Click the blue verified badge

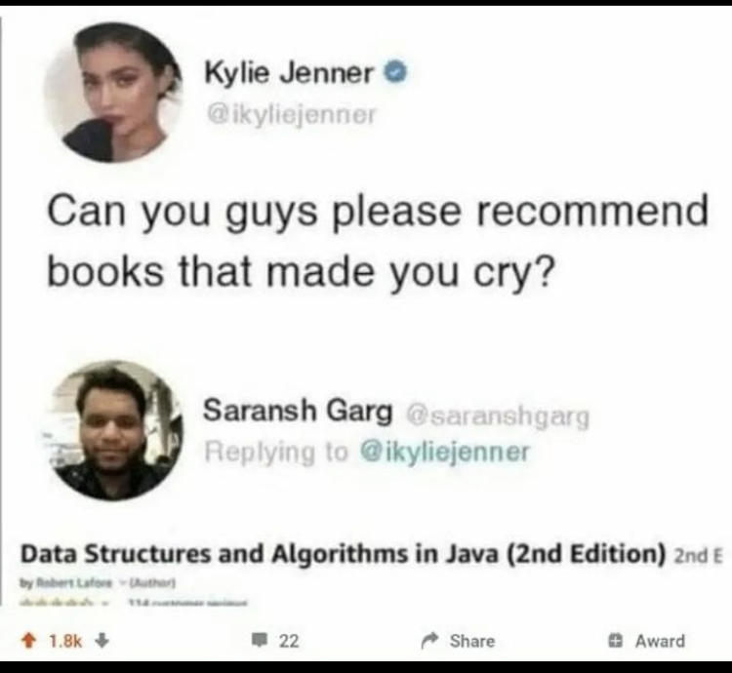[x=396, y=73]
